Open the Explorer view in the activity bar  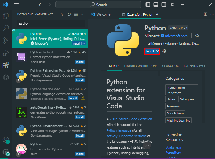(x=6, y=16)
